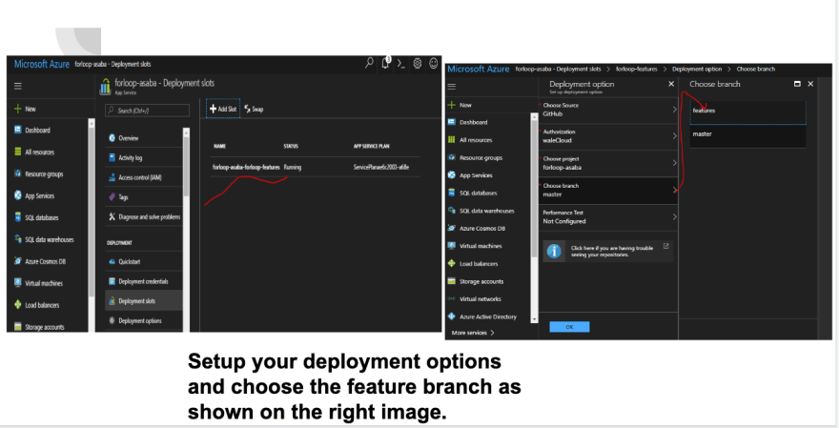
Task: Click New in left Azure sidebar
Action: (25, 109)
